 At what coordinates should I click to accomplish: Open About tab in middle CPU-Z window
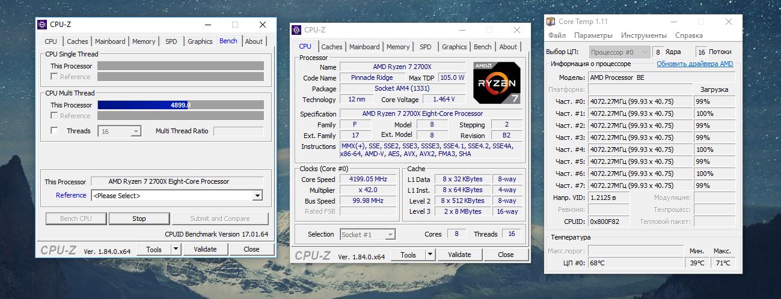click(508, 47)
